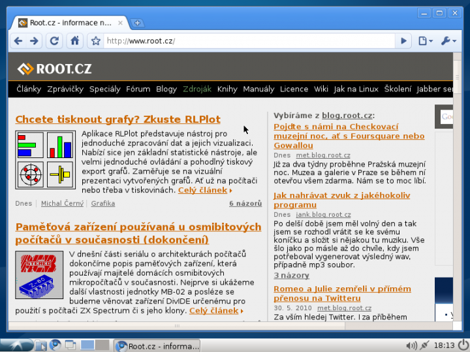Open the home page via house icon

point(74,40)
